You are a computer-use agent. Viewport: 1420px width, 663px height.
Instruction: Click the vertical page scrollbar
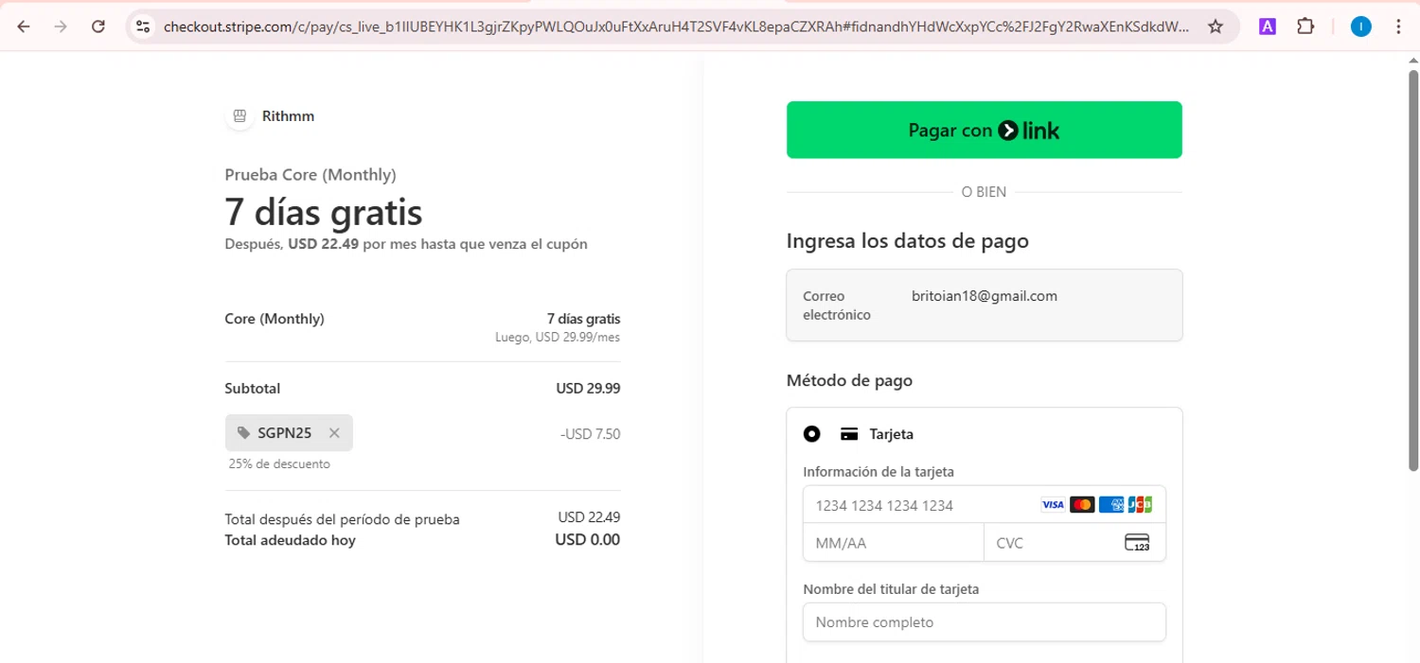[x=1413, y=270]
